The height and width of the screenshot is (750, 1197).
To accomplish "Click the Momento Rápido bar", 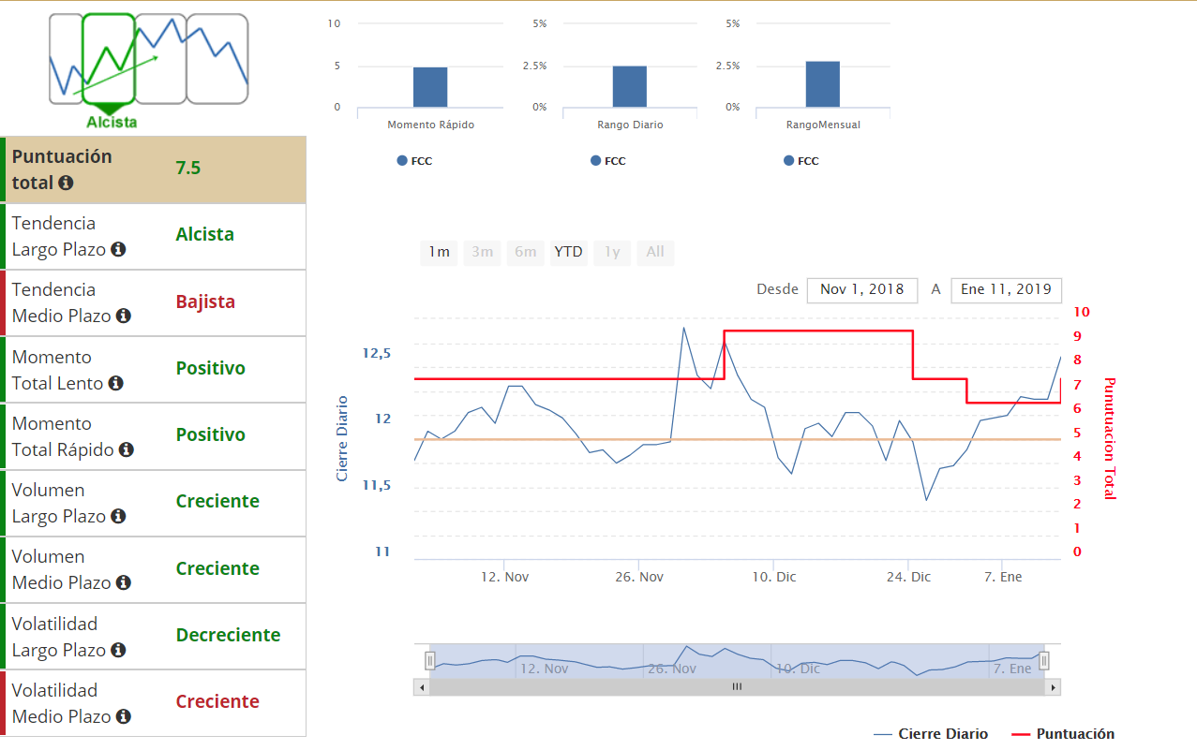I will [430, 87].
